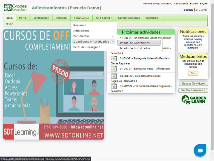The width and height of the screenshot is (214, 161).
Task: Click the Estatus Servidores button
Action: [x=193, y=84]
